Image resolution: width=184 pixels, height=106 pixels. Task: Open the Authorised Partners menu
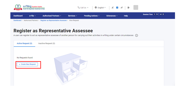[52, 16]
